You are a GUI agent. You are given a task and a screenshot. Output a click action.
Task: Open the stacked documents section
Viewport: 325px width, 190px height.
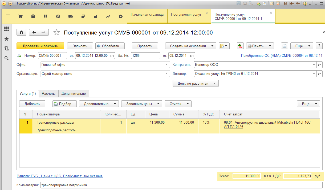click(x=83, y=16)
